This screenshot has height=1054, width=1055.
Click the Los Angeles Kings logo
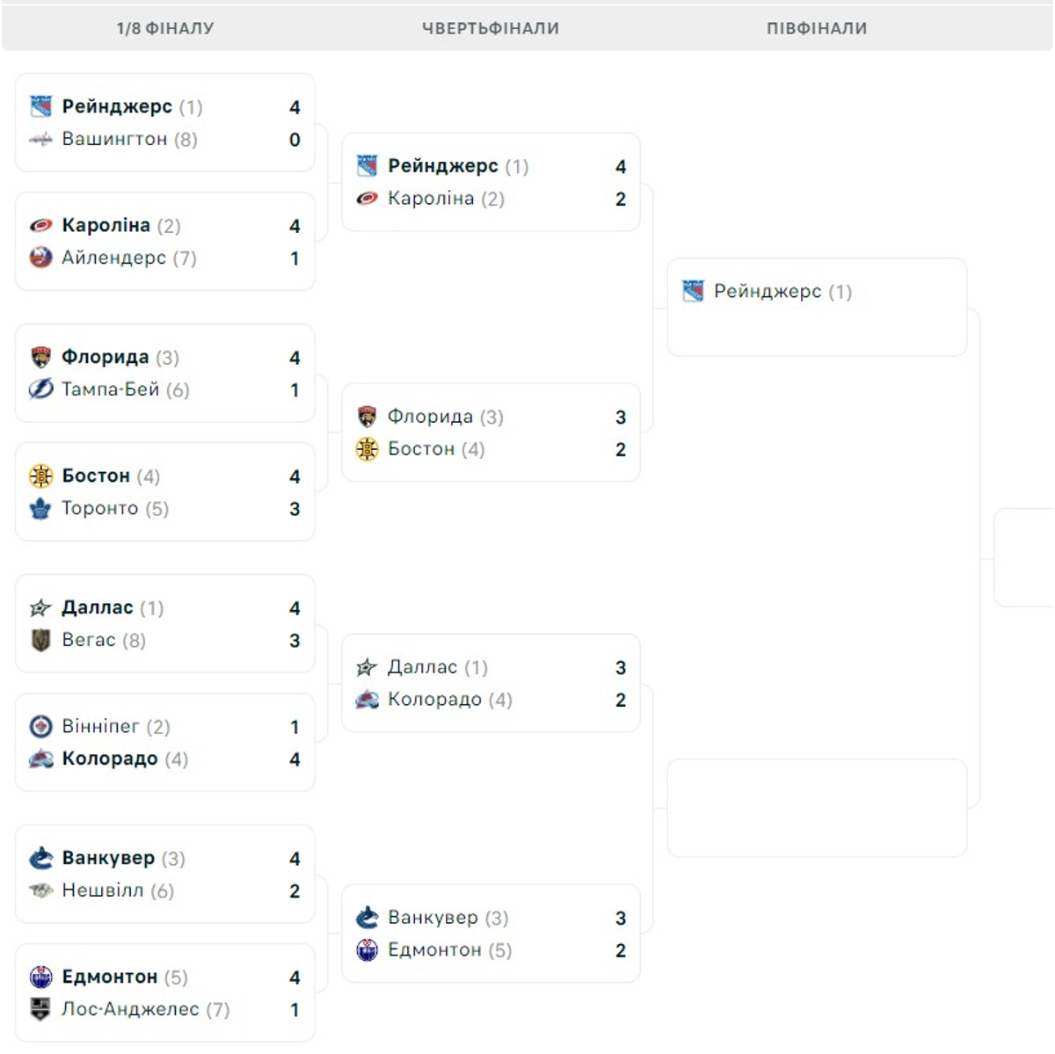point(40,1009)
